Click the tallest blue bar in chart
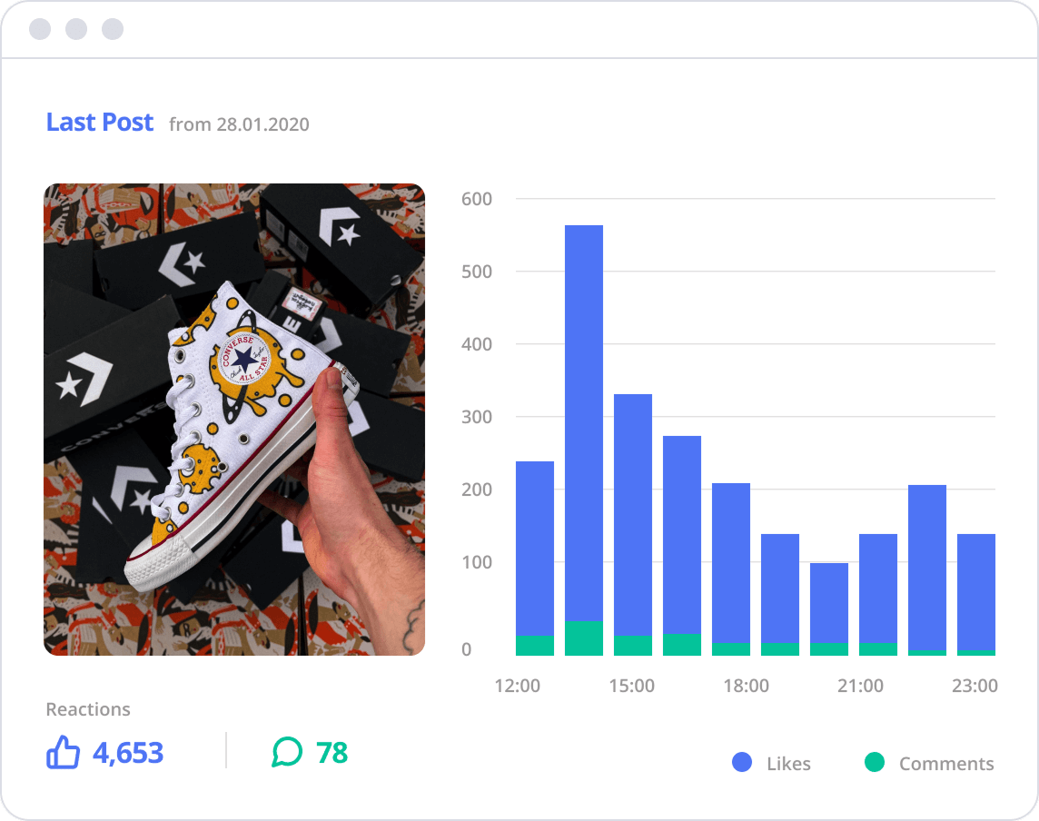The height and width of the screenshot is (821, 1039). click(x=584, y=418)
